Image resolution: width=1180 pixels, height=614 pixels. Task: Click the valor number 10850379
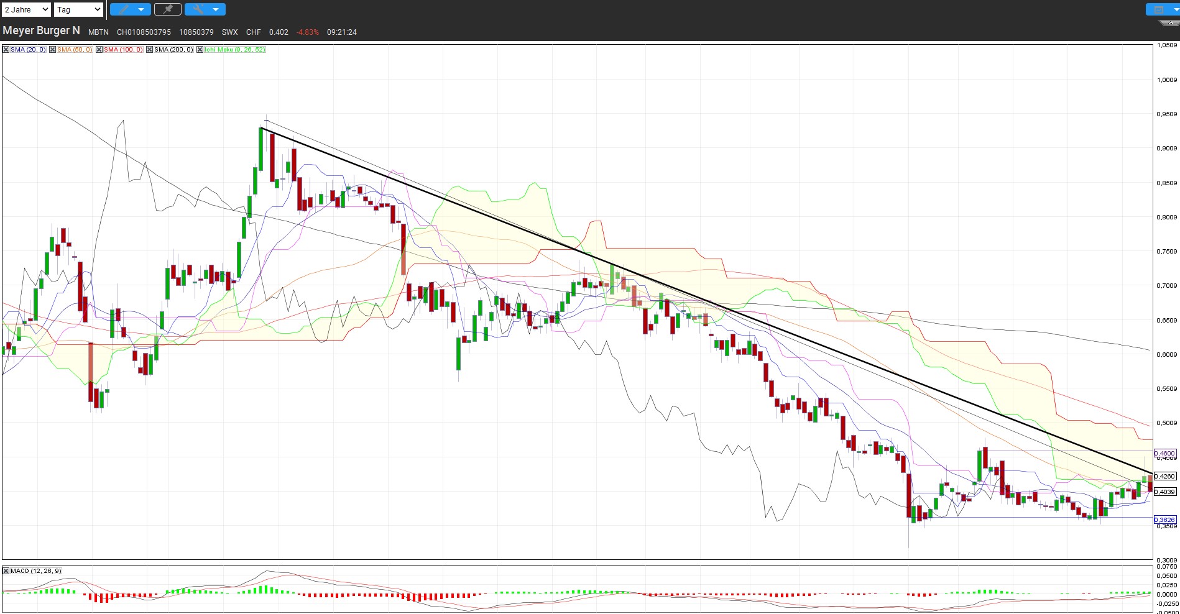pyautogui.click(x=196, y=32)
